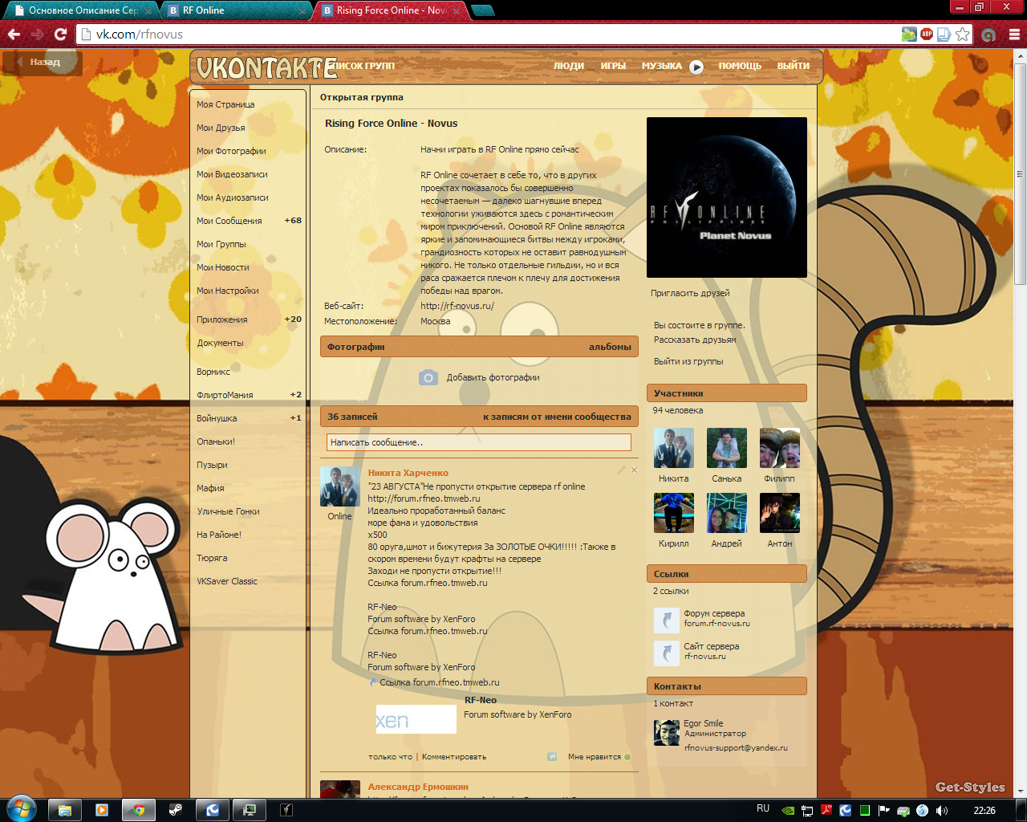Open the volume speaker tray icon

click(941, 811)
